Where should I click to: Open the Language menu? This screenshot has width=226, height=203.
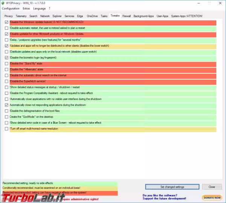pyautogui.click(x=39, y=9)
